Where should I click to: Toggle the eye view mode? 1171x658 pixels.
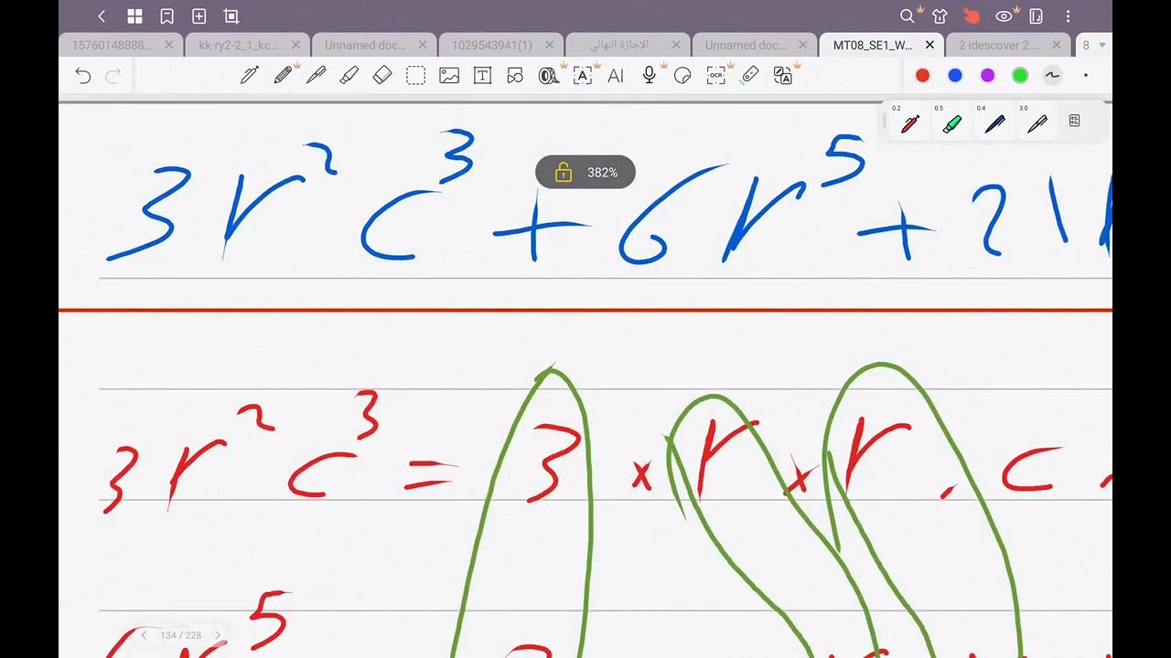[1004, 16]
